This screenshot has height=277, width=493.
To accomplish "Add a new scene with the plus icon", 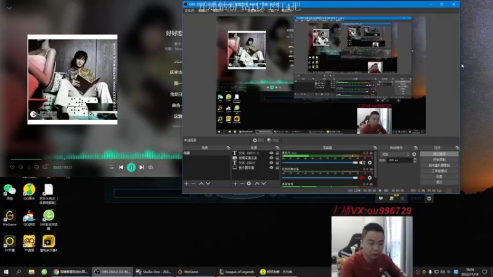I will [x=187, y=183].
